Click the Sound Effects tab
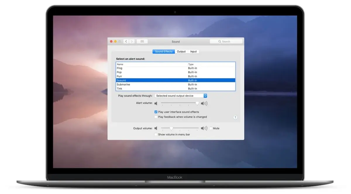The width and height of the screenshot is (351, 194). coord(163,51)
